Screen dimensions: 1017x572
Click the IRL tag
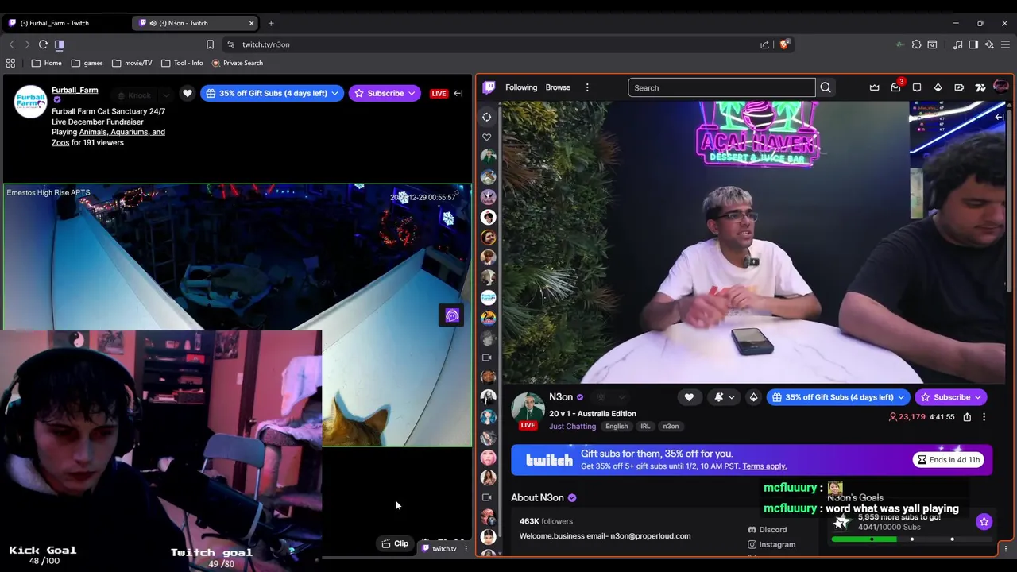[x=645, y=427]
